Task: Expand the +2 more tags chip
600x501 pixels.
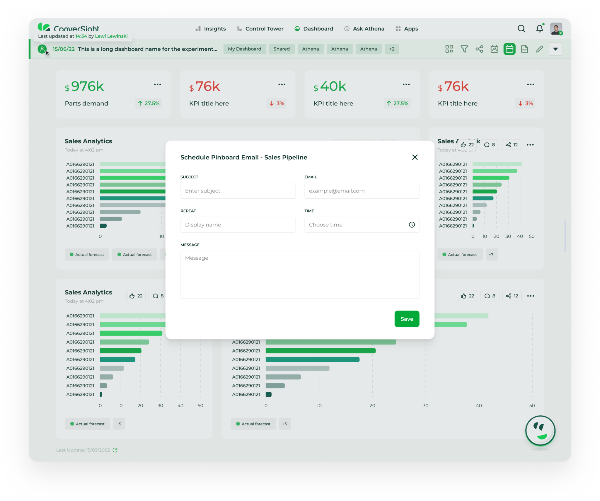Action: [x=392, y=49]
